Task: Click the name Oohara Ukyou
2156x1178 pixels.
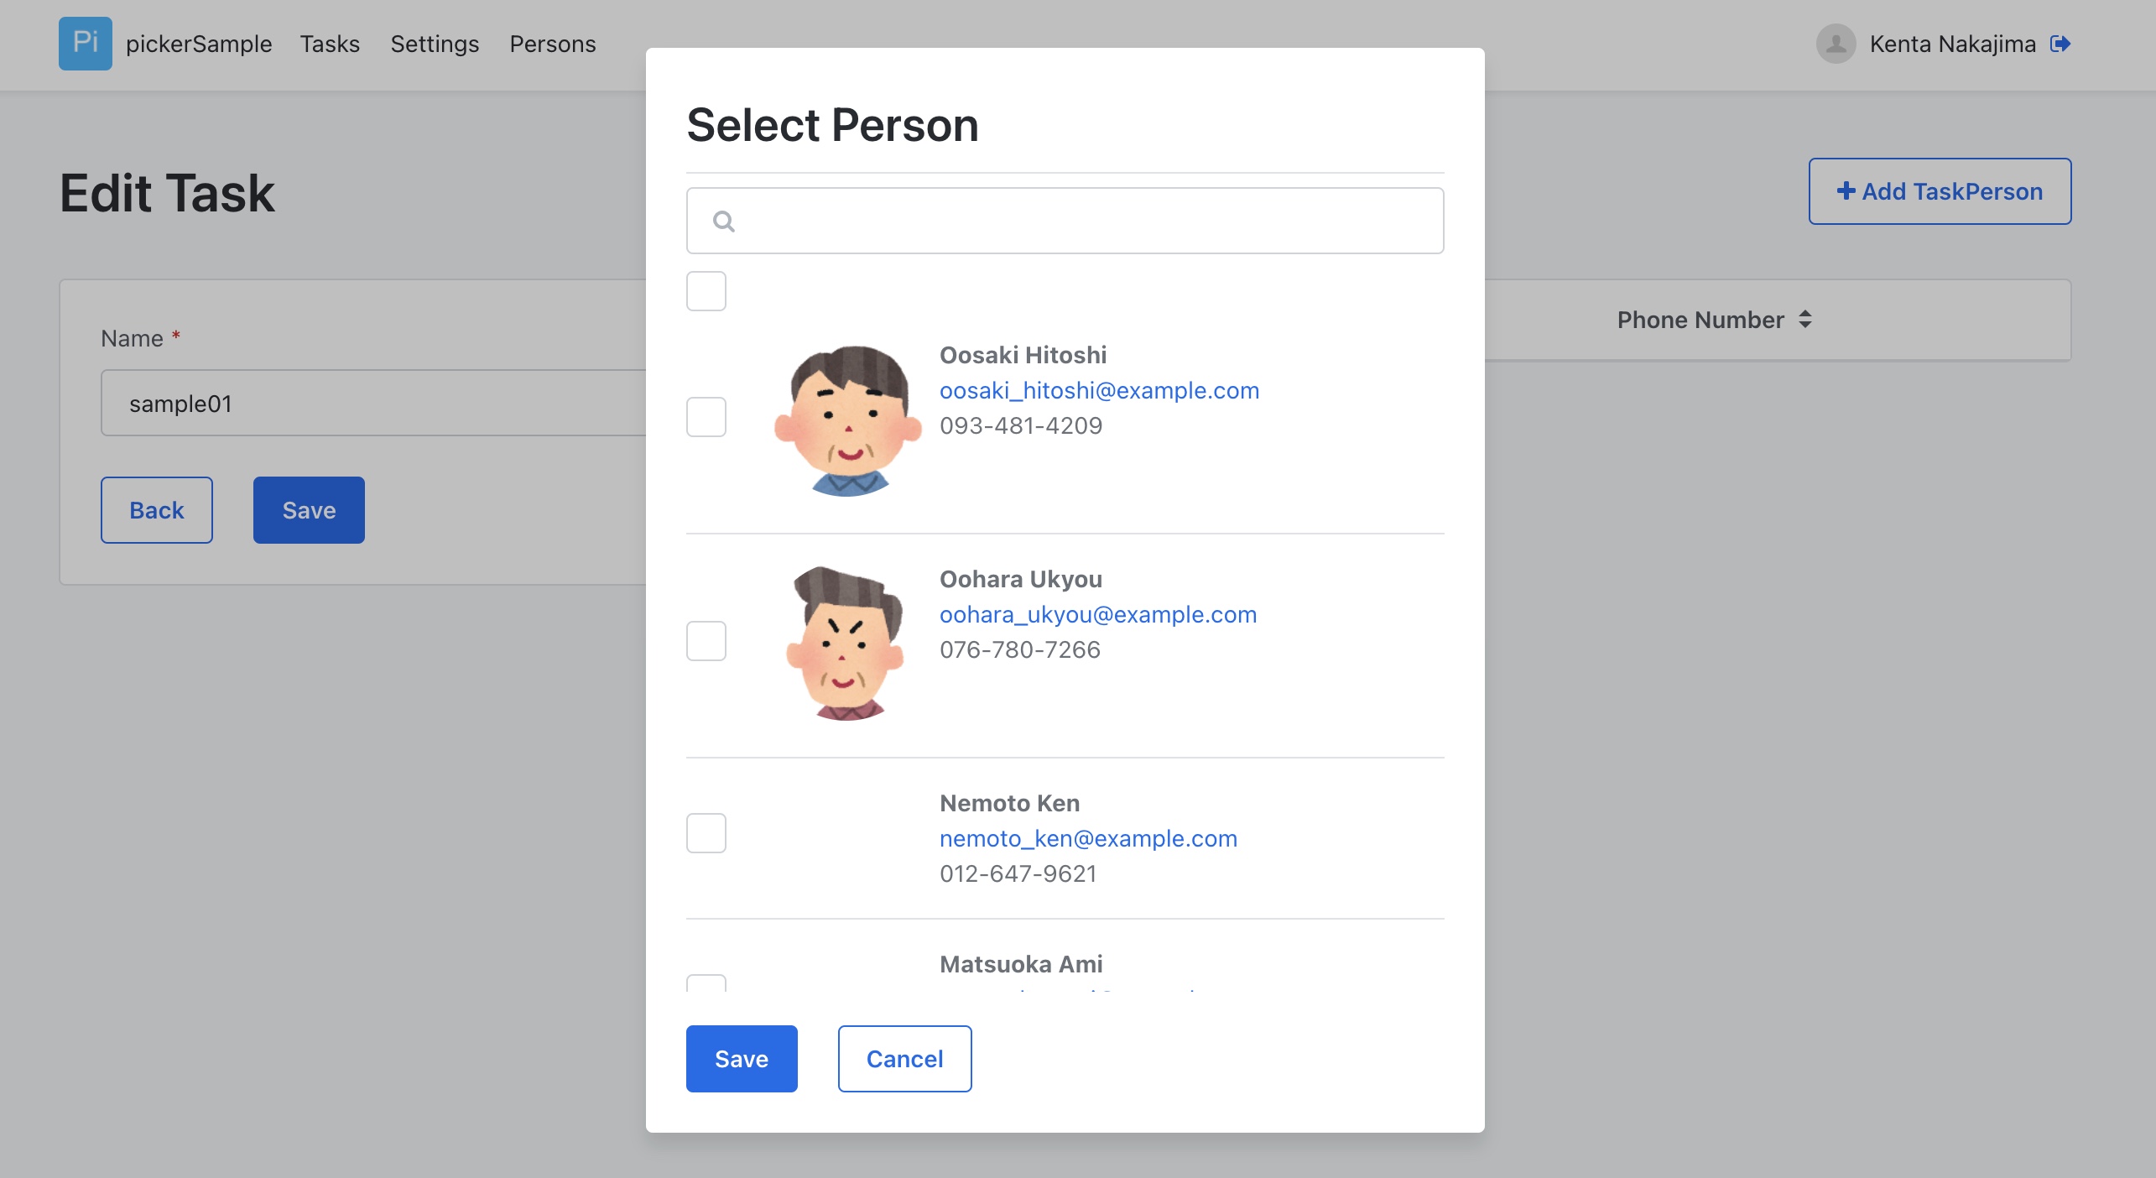Action: [x=1021, y=579]
